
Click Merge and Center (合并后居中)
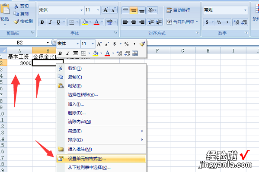click(x=180, y=22)
